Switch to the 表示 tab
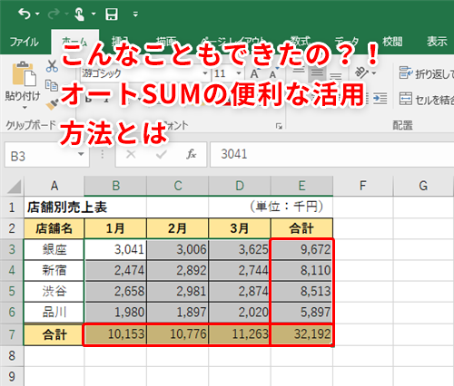 [x=437, y=42]
